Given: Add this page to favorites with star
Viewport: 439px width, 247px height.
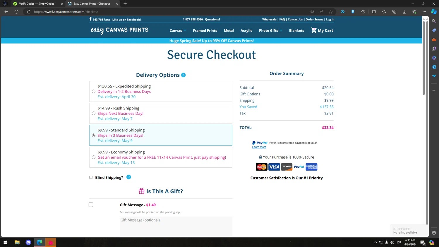Looking at the screenshot, I should (331, 12).
